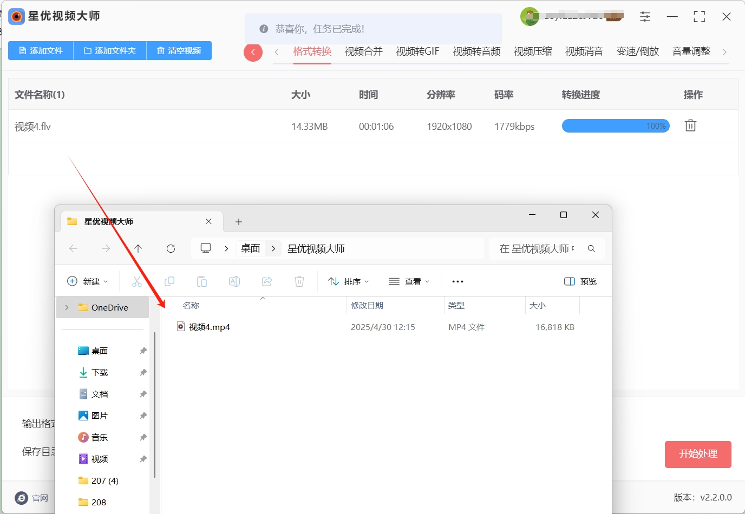Image resolution: width=745 pixels, height=514 pixels.
Task: Open the three-dots more options menu
Action: [x=458, y=281]
